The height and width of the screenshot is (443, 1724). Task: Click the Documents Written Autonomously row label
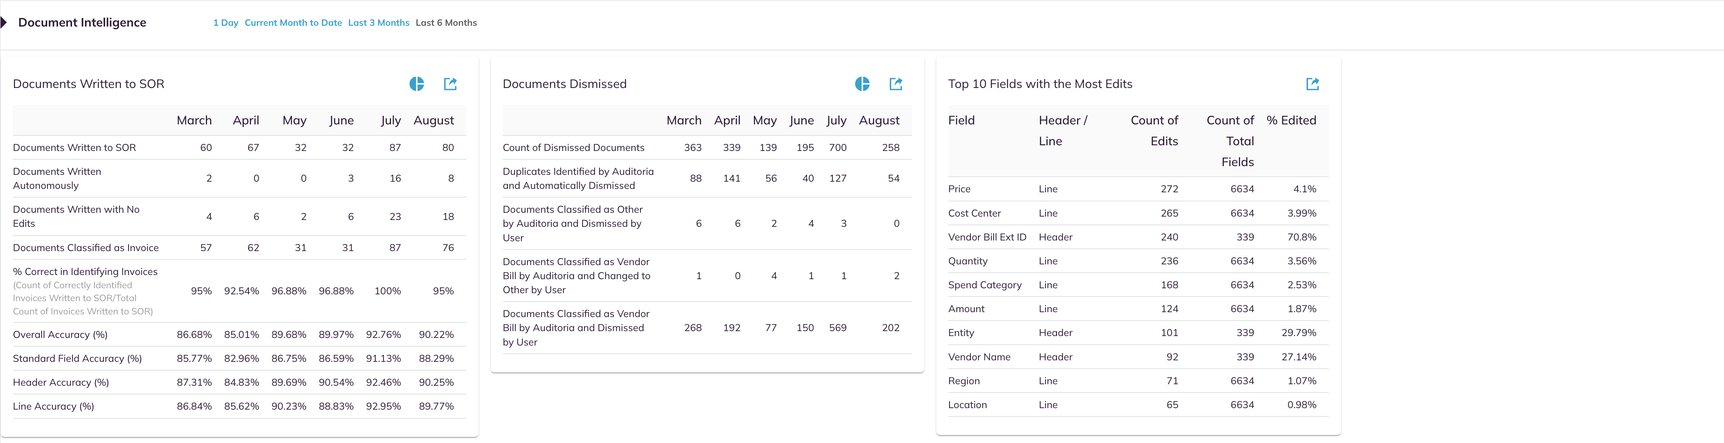pyautogui.click(x=57, y=179)
